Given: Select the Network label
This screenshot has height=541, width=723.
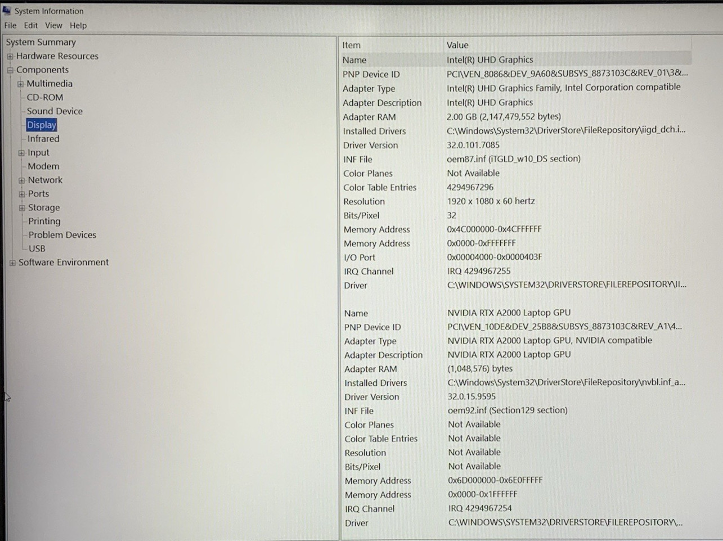Looking at the screenshot, I should (45, 180).
